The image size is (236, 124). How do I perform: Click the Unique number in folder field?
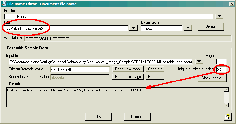click(221, 70)
